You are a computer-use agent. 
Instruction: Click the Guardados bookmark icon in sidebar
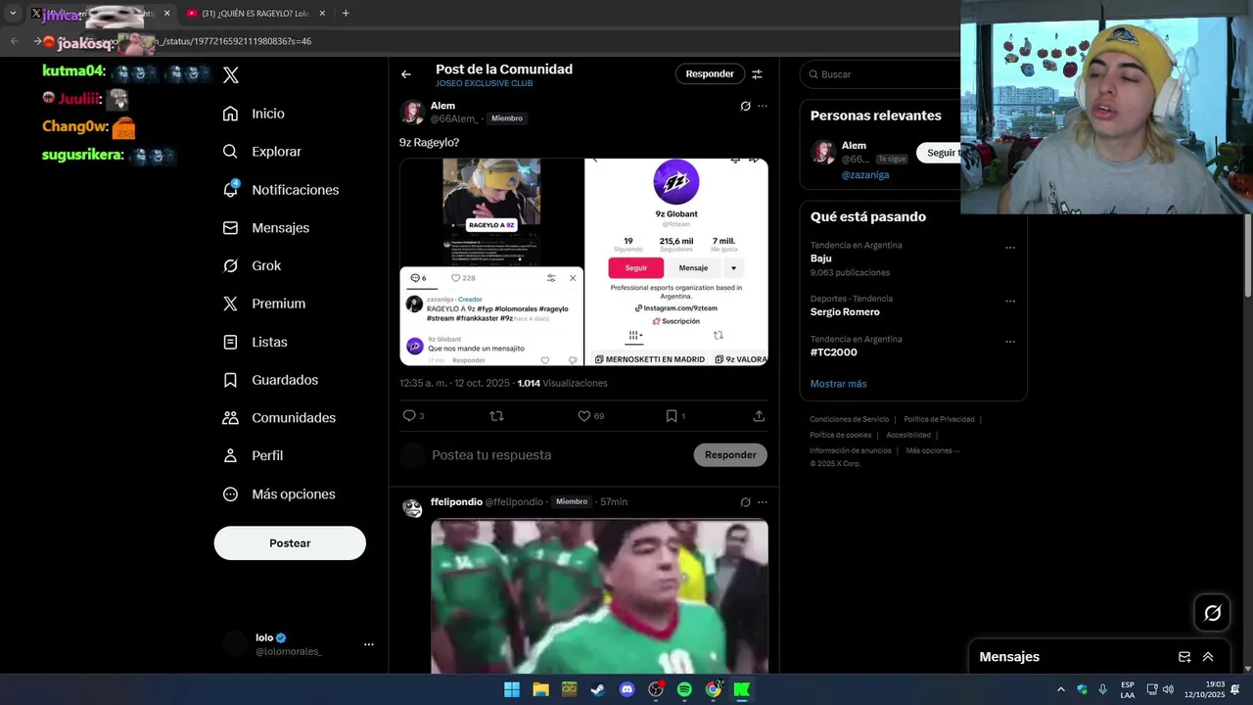pos(230,380)
